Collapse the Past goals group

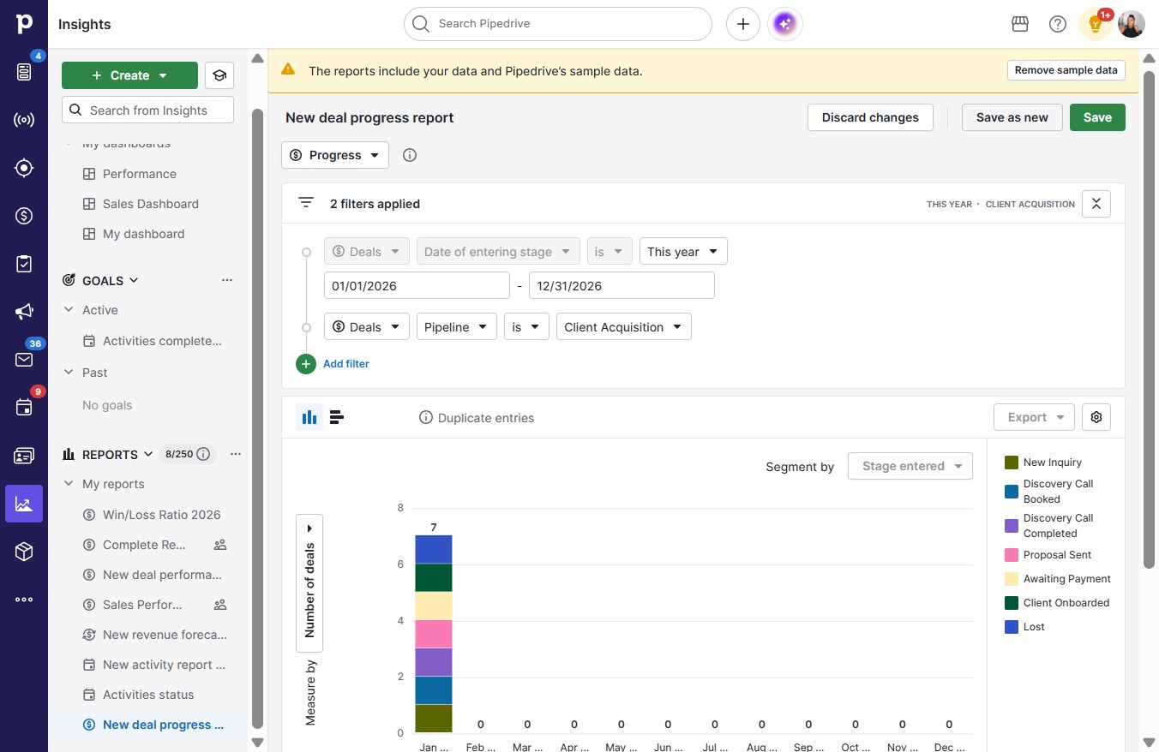click(69, 373)
